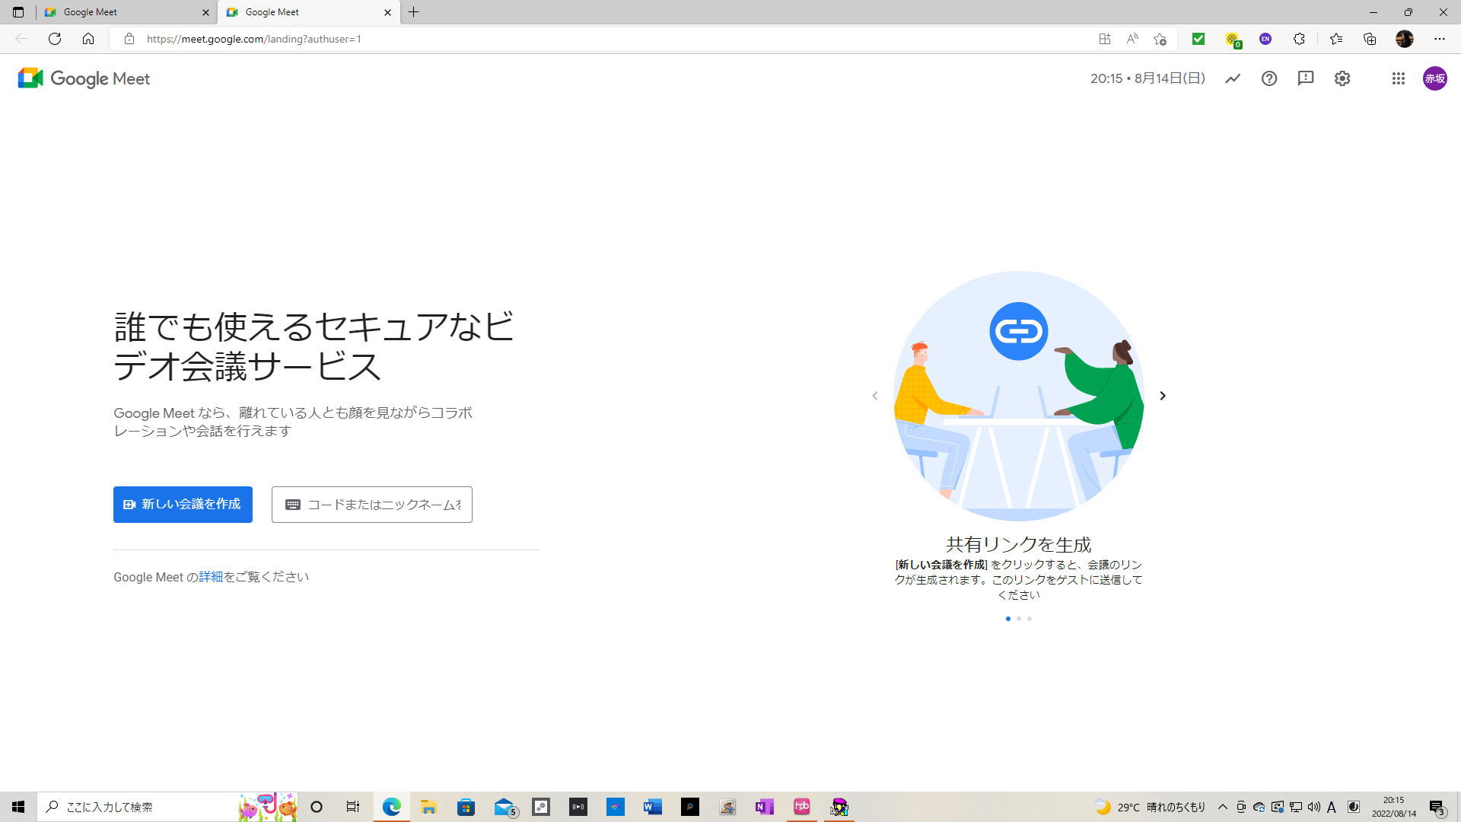Open the volume control in tray
The image size is (1461, 822).
click(1314, 807)
